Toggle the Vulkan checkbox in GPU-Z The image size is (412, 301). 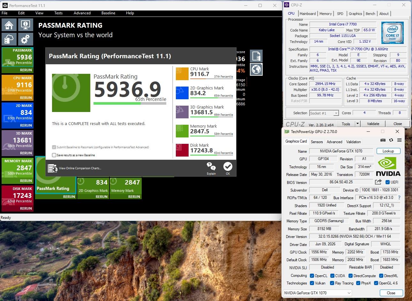click(x=312, y=283)
